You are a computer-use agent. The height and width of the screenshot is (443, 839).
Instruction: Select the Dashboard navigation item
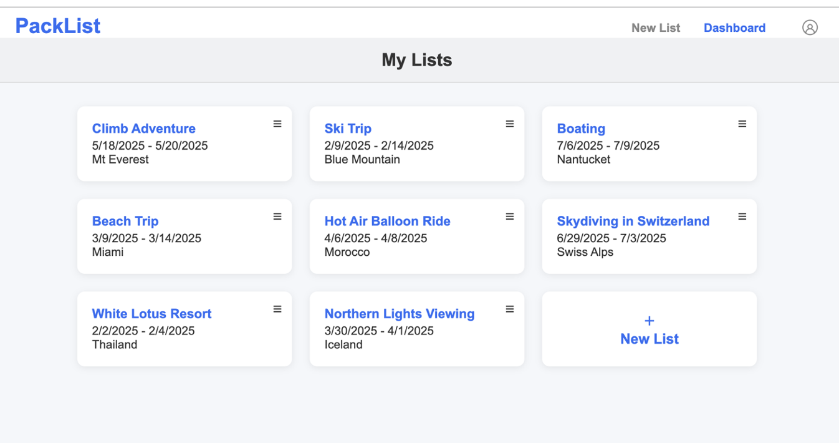[734, 28]
